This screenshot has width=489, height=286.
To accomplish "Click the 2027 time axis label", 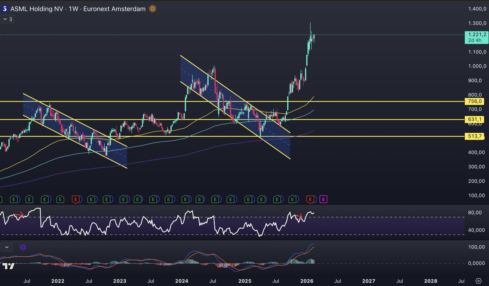I will click(x=369, y=281).
